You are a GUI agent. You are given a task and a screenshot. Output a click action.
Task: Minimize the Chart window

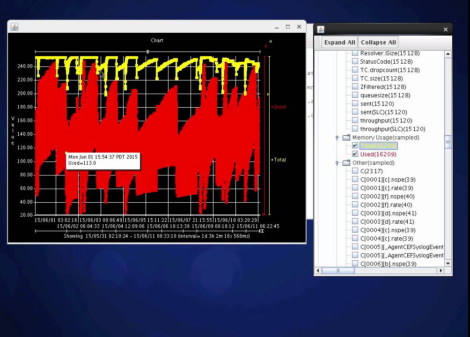[277, 27]
